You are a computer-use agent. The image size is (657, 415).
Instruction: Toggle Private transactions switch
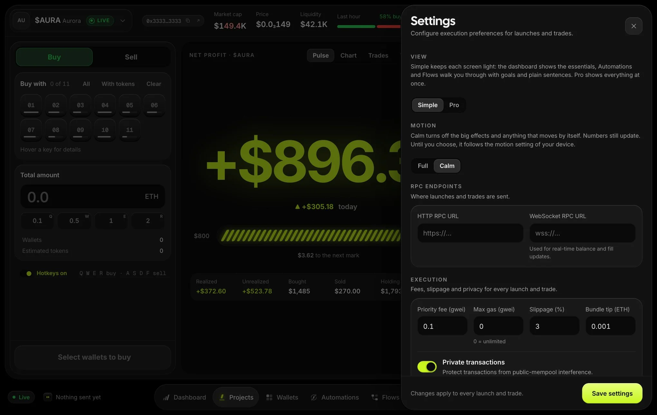pos(427,366)
